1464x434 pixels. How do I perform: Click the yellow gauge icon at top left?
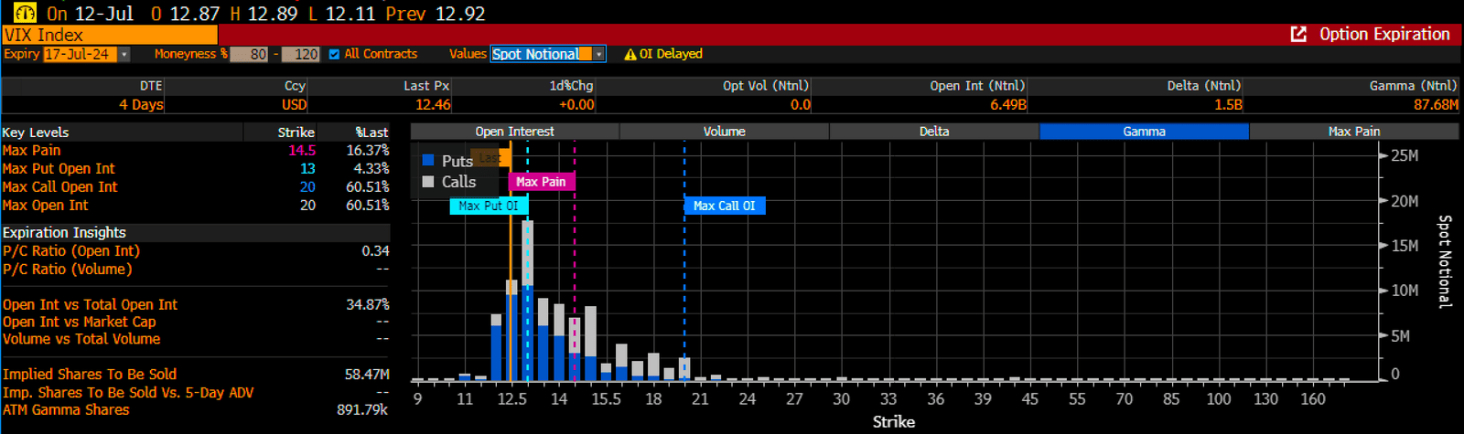click(x=25, y=13)
